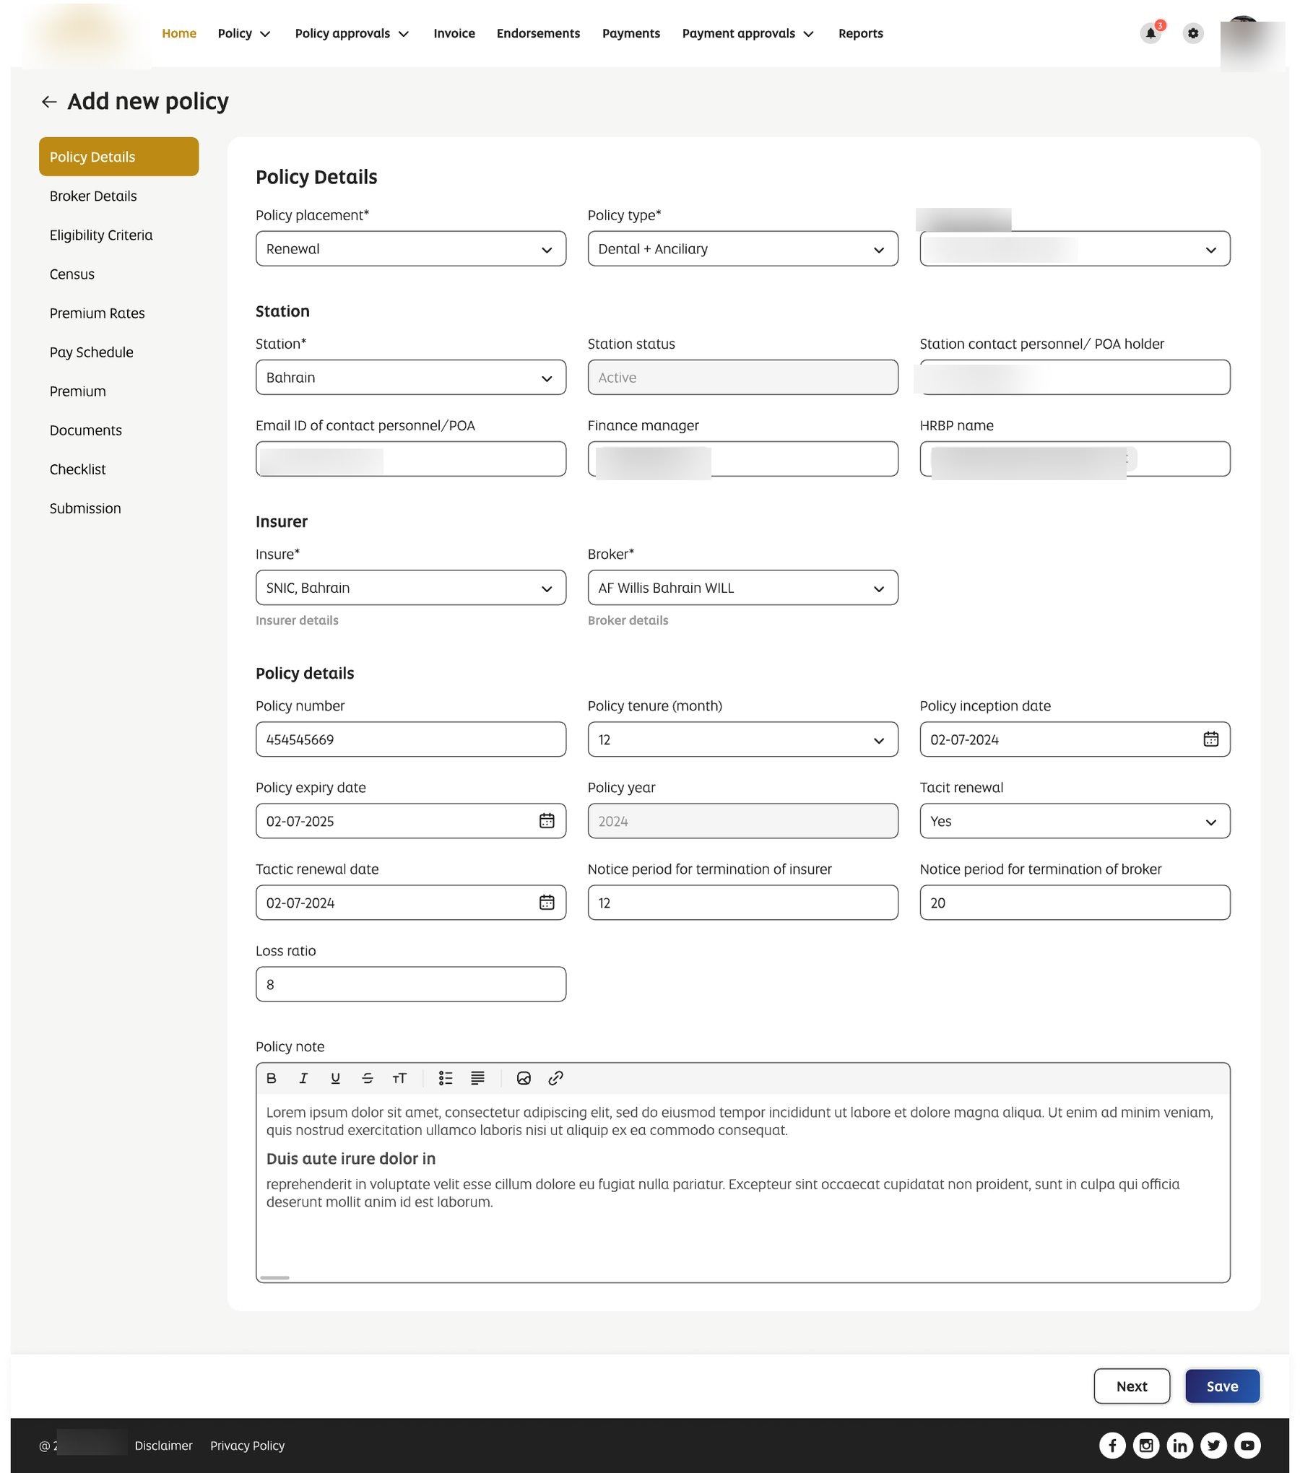1300x1473 pixels.
Task: Toggle strikethrough in Policy note editor
Action: tap(367, 1078)
